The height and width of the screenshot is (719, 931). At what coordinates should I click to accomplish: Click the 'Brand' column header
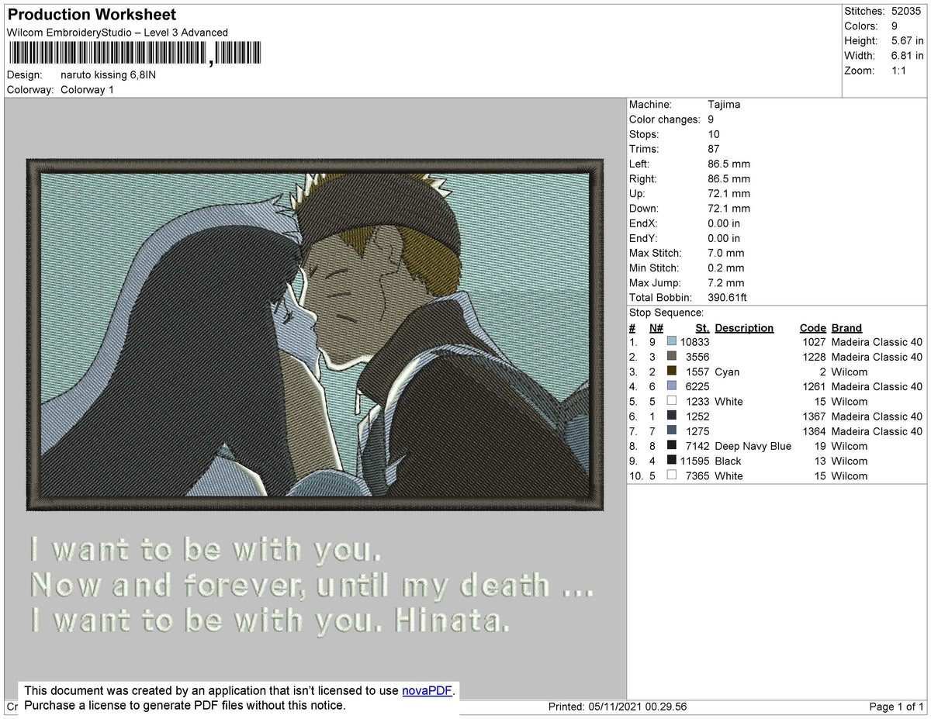pyautogui.click(x=846, y=328)
